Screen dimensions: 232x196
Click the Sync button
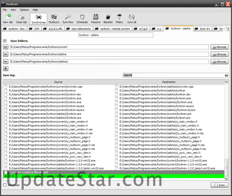click(x=220, y=185)
